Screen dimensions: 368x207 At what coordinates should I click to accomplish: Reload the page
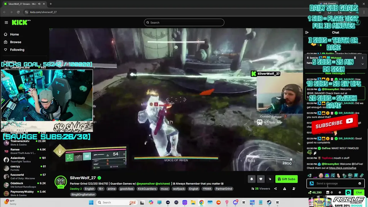click(18, 12)
